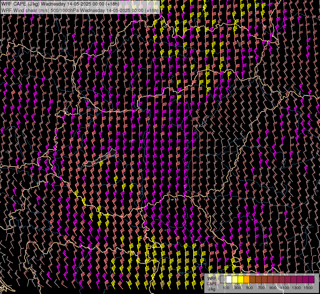Image resolution: width=320 pixels, height=294 pixels.
Task: Click the CAPE label in the legend
Action: tap(212, 284)
